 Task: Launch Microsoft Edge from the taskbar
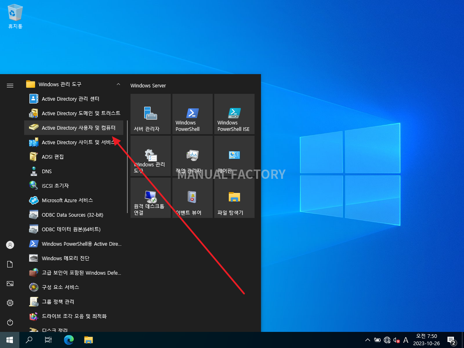(x=69, y=340)
